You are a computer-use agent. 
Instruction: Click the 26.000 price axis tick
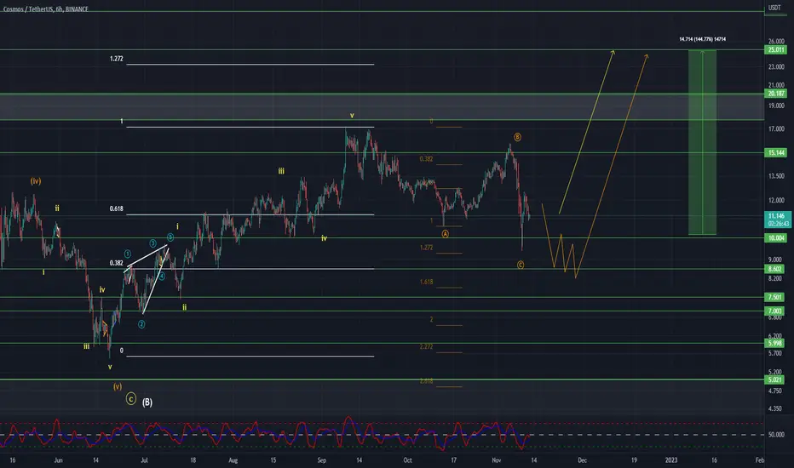pos(776,42)
